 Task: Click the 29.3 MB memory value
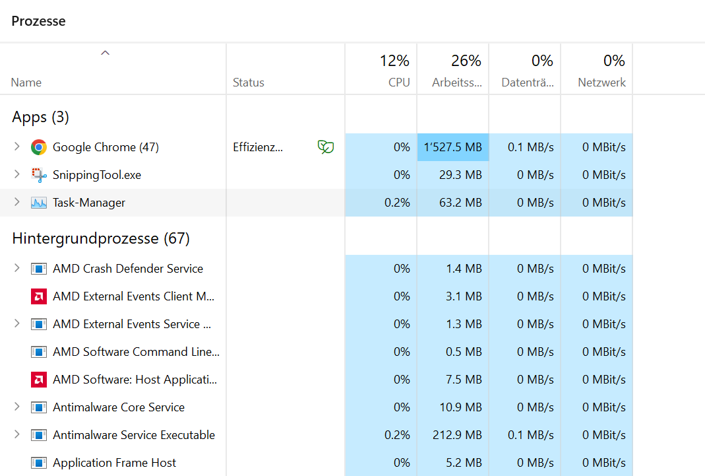460,175
